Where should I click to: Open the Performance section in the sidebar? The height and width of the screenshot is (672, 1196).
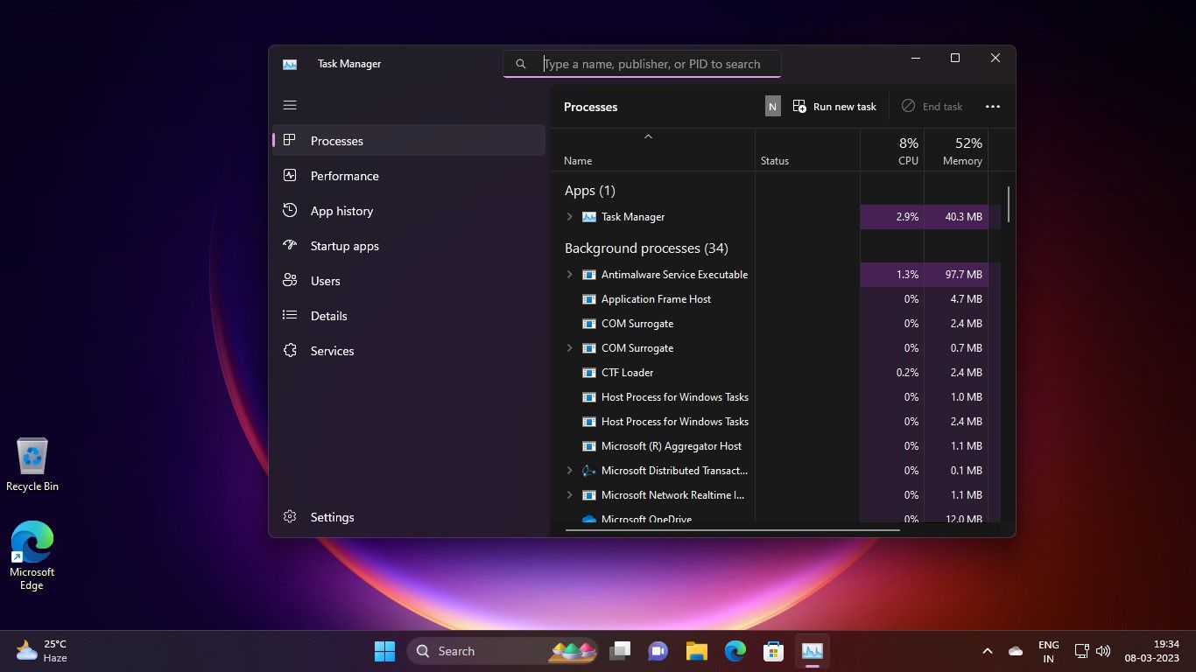point(344,176)
